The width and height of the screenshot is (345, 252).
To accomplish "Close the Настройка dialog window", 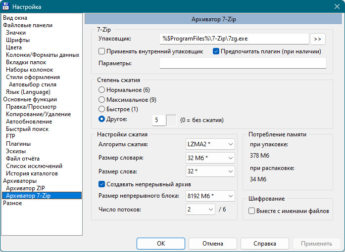I will (337, 6).
